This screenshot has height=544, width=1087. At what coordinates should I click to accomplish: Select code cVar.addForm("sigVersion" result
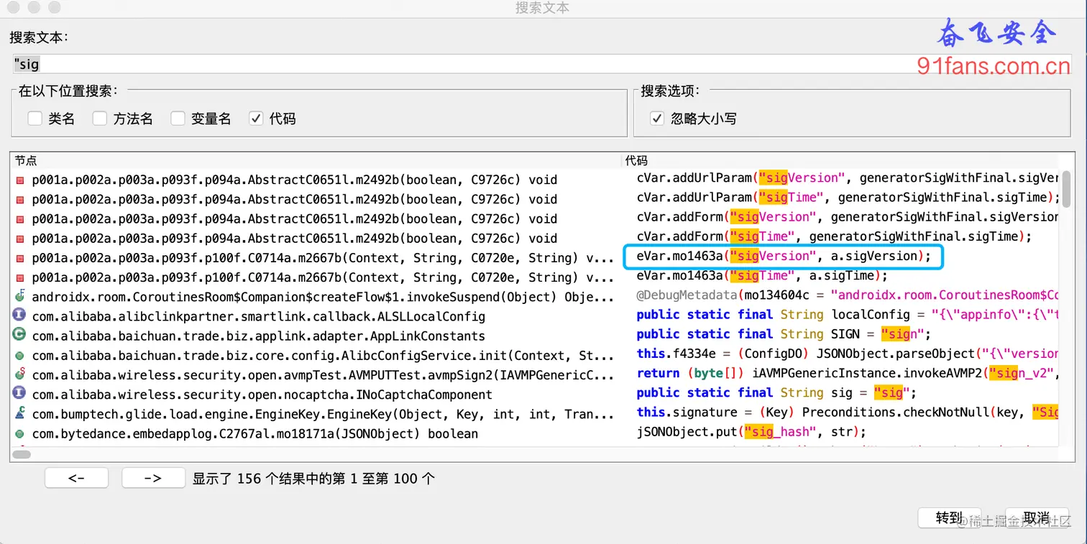848,217
